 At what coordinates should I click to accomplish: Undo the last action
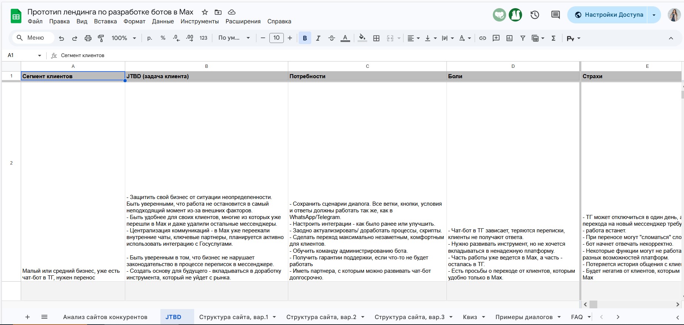pyautogui.click(x=62, y=38)
